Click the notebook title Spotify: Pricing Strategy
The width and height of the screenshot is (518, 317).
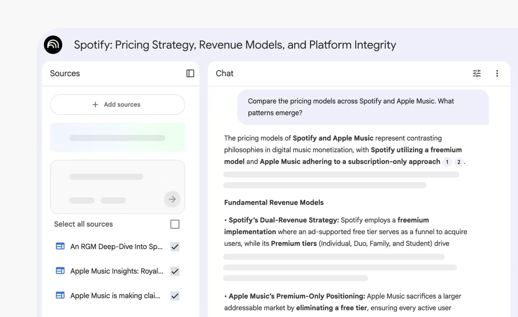[x=235, y=45]
